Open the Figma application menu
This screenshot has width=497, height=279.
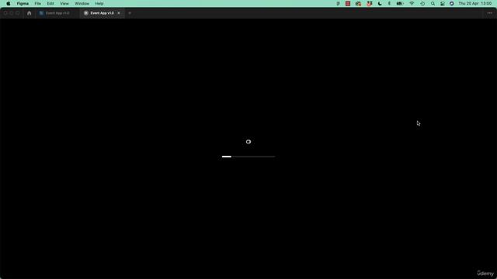[x=23, y=3]
